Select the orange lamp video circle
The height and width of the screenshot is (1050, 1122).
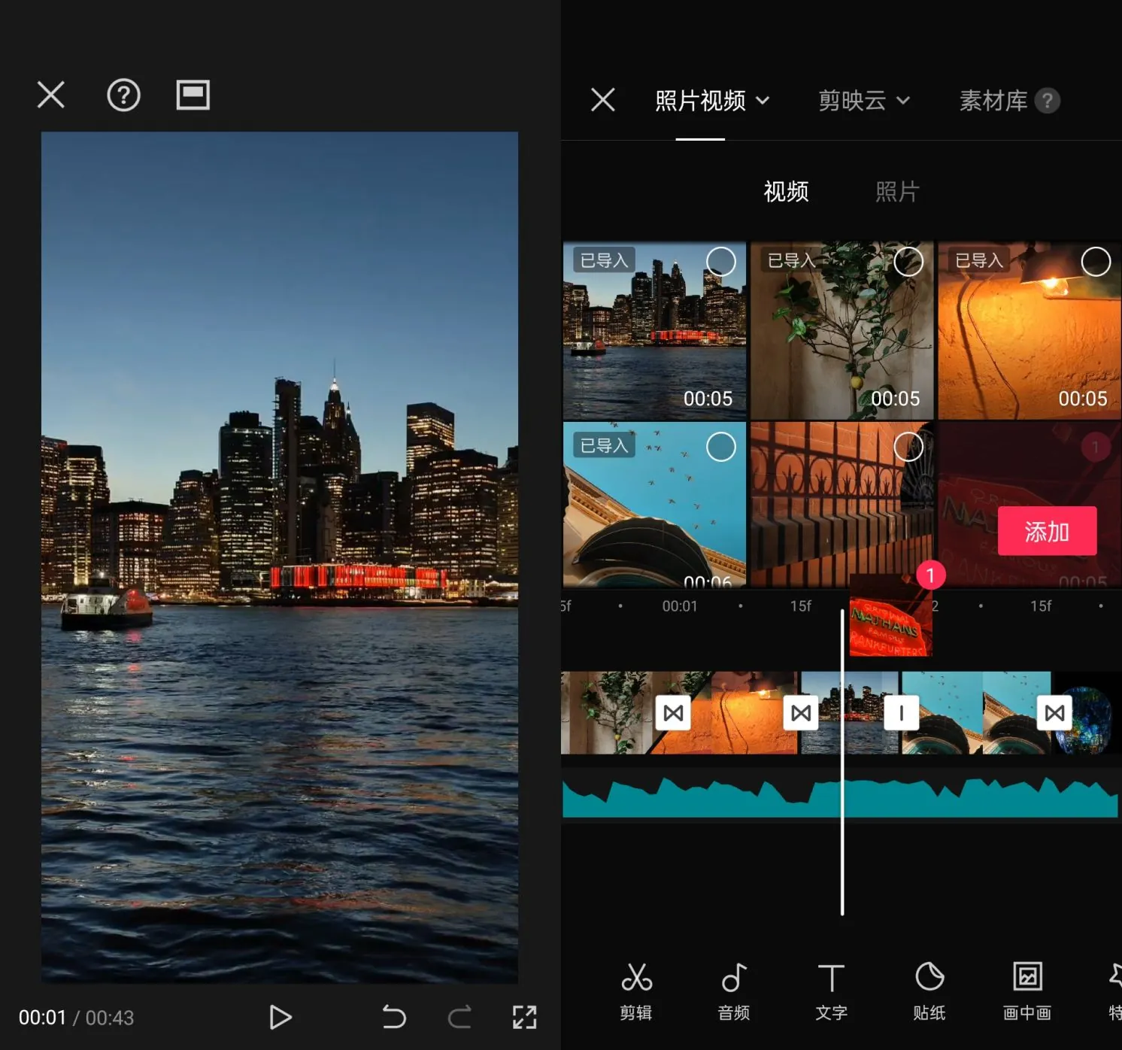coord(1095,262)
